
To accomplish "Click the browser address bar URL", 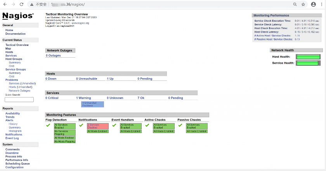I will coord(68,4).
